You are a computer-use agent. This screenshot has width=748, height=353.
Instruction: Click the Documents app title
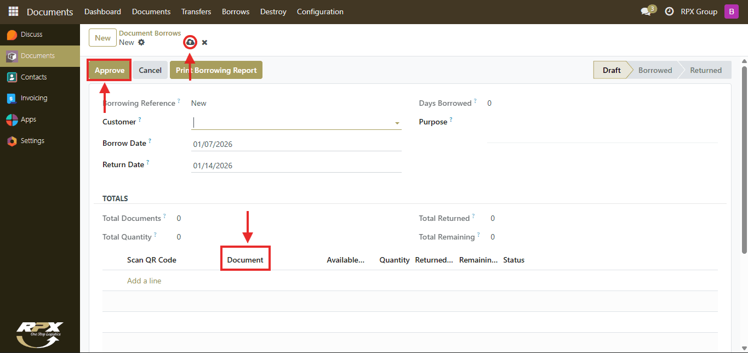(50, 12)
